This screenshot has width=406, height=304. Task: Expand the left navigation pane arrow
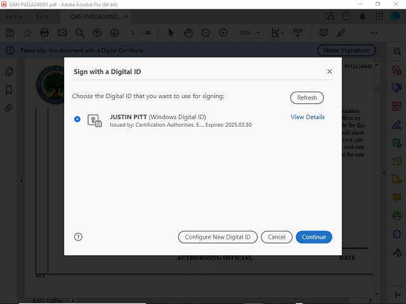click(x=22, y=181)
